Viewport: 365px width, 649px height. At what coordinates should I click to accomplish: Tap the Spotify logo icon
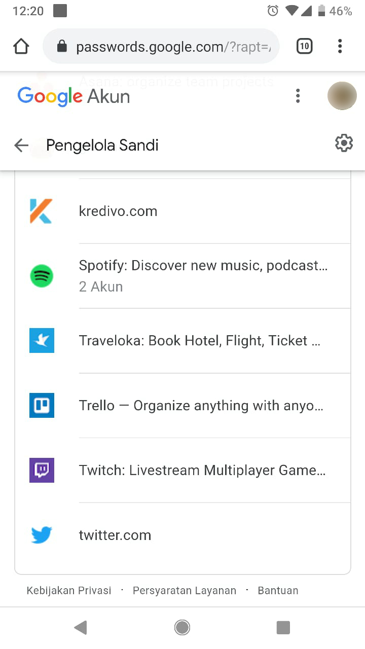click(42, 276)
